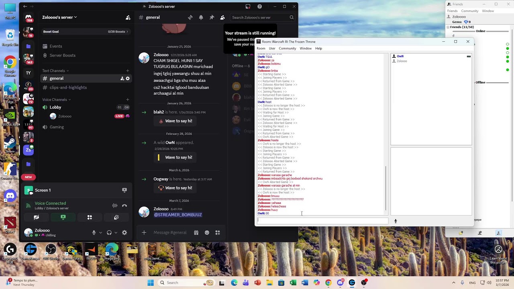Add a voice channel with plus icon
The height and width of the screenshot is (289, 514).
[x=128, y=100]
